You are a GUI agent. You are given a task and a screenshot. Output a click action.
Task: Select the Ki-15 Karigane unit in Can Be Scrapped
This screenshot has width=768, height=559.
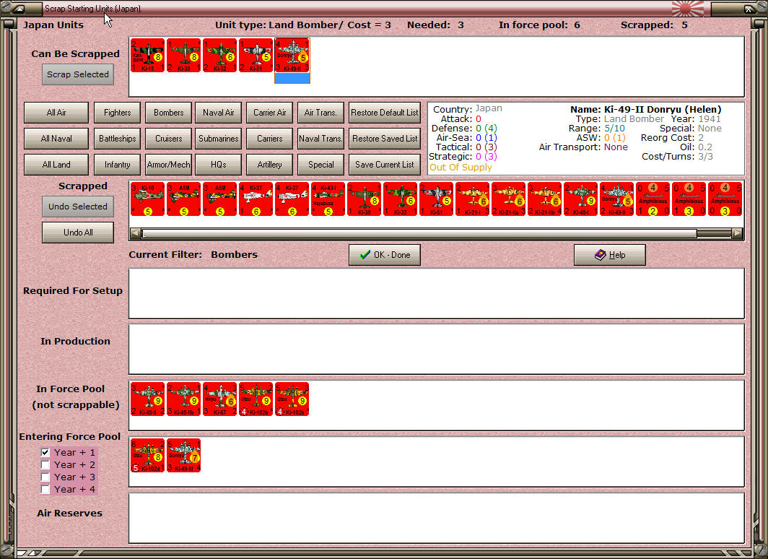pos(147,56)
